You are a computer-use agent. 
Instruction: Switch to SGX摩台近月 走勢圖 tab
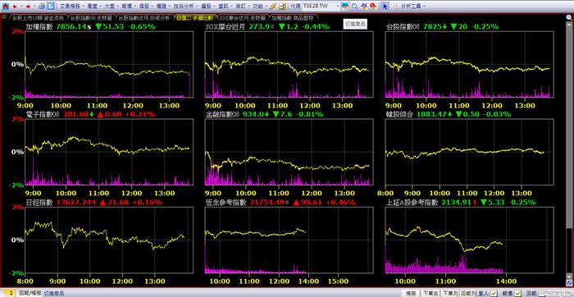243,17
